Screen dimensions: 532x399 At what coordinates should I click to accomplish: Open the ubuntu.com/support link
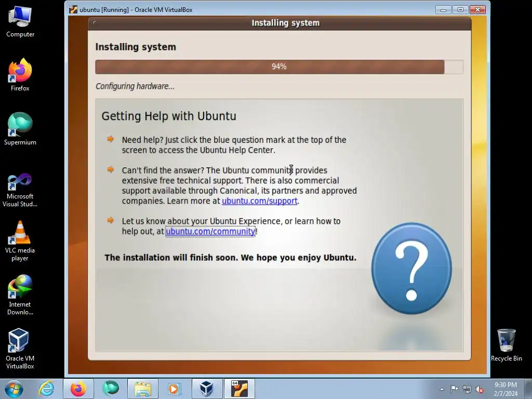click(x=260, y=201)
